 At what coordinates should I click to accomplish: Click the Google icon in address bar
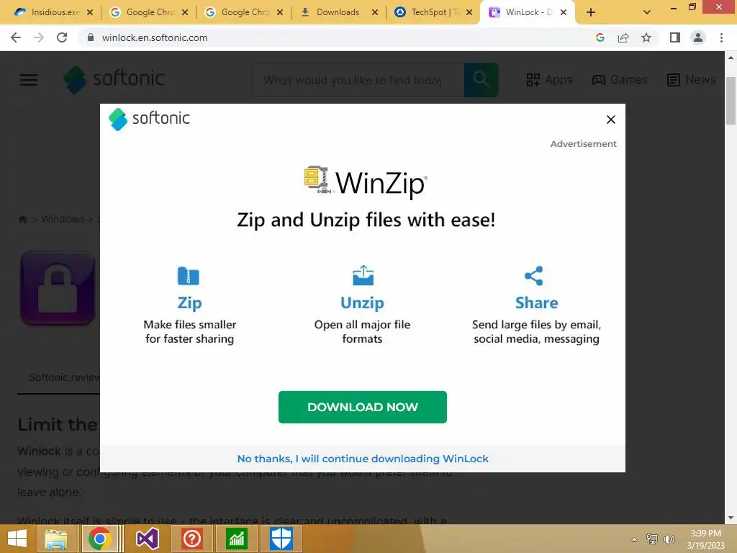pos(600,37)
